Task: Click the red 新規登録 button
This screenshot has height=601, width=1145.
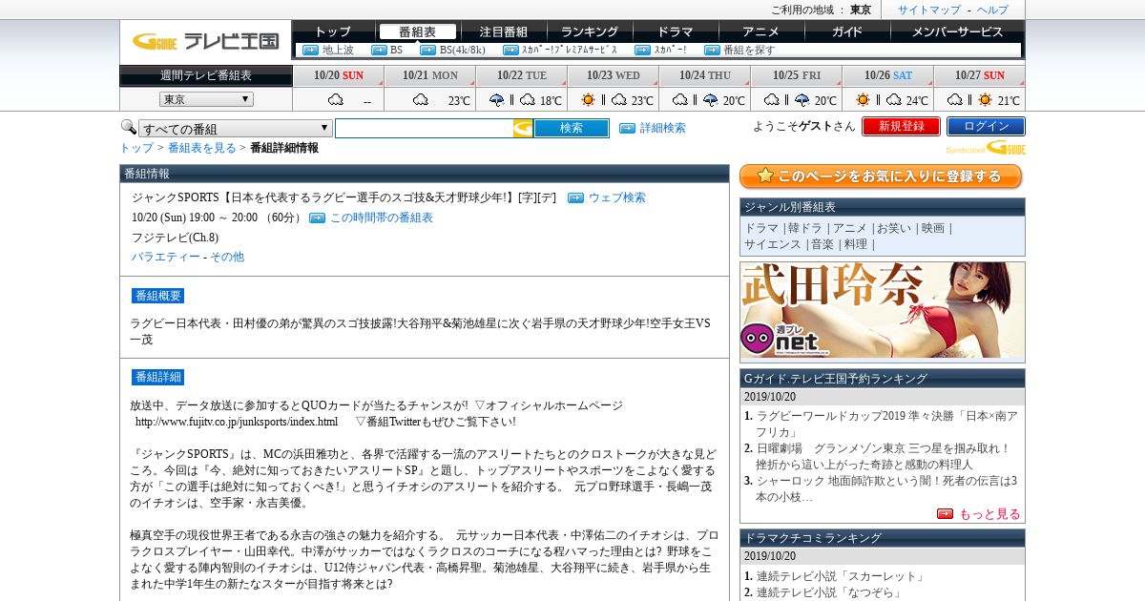Action: (x=901, y=126)
